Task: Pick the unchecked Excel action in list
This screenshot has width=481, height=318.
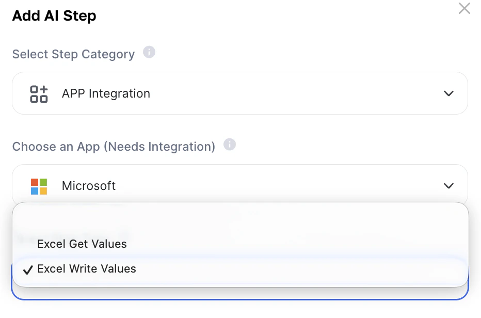Action: click(82, 244)
